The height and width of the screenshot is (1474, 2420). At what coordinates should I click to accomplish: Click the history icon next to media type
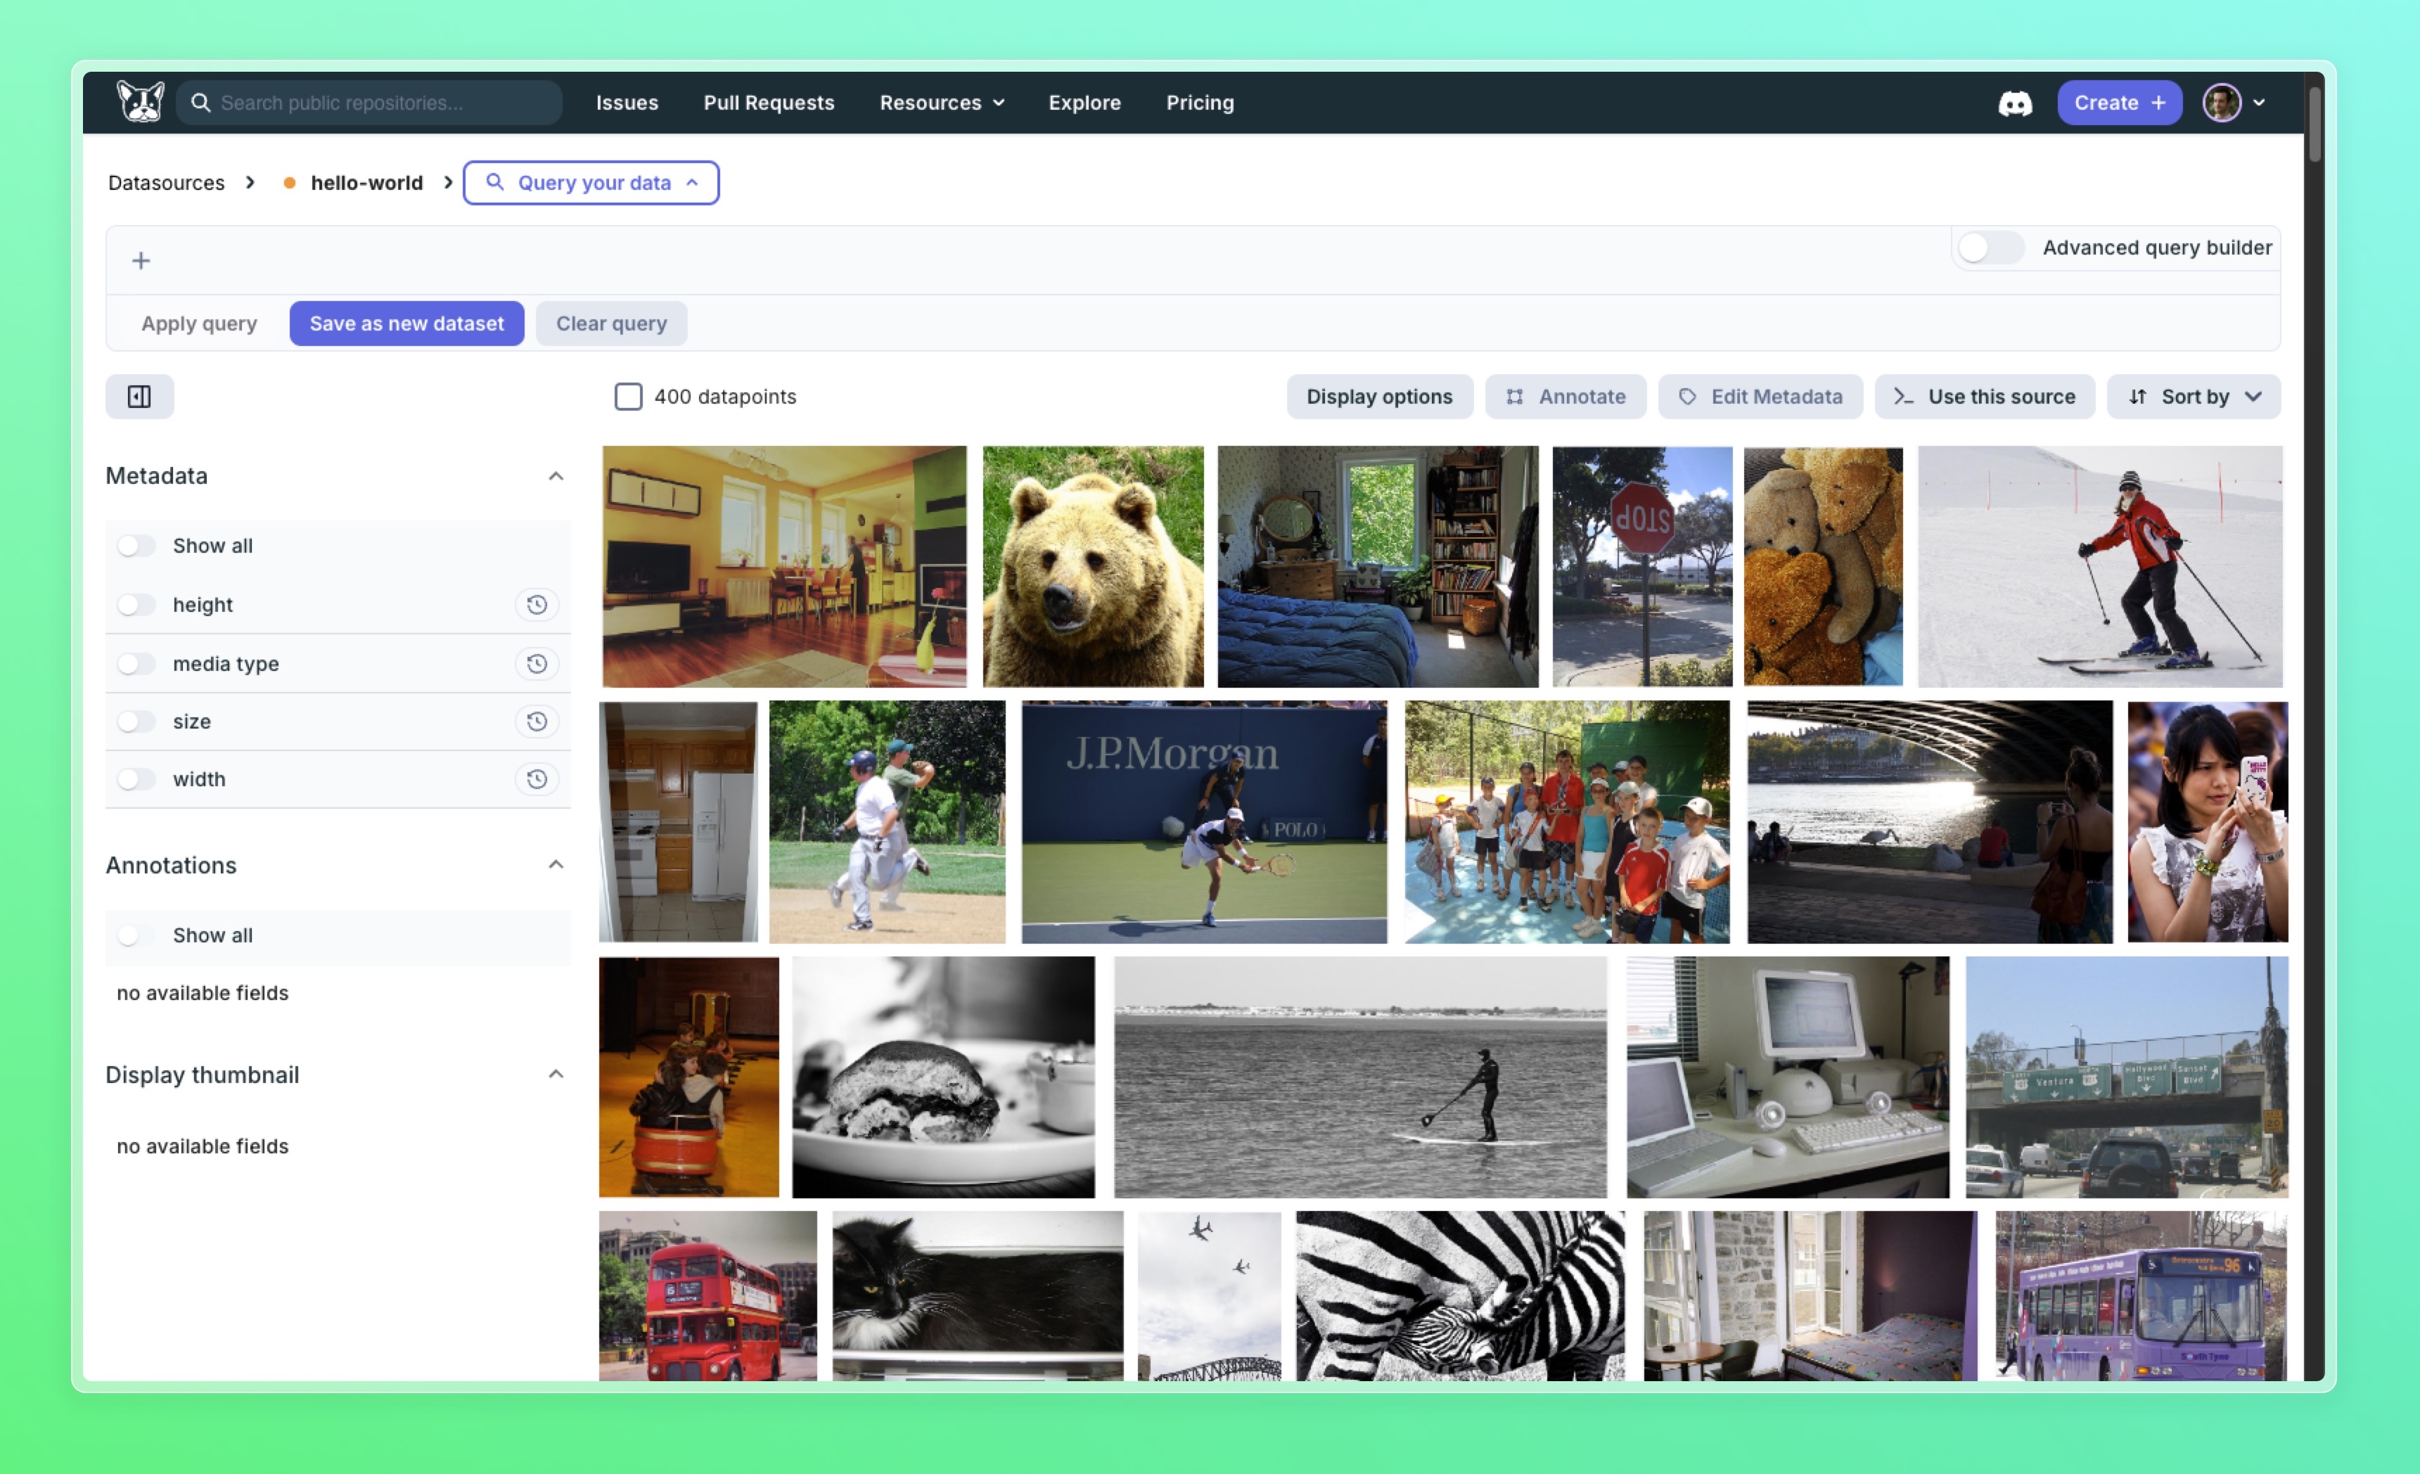coord(536,664)
